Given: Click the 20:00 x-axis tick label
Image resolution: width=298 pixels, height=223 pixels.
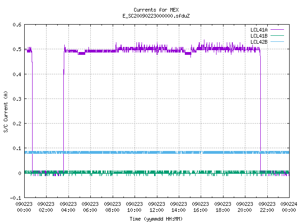Looking at the screenshot, I should 245,210.
